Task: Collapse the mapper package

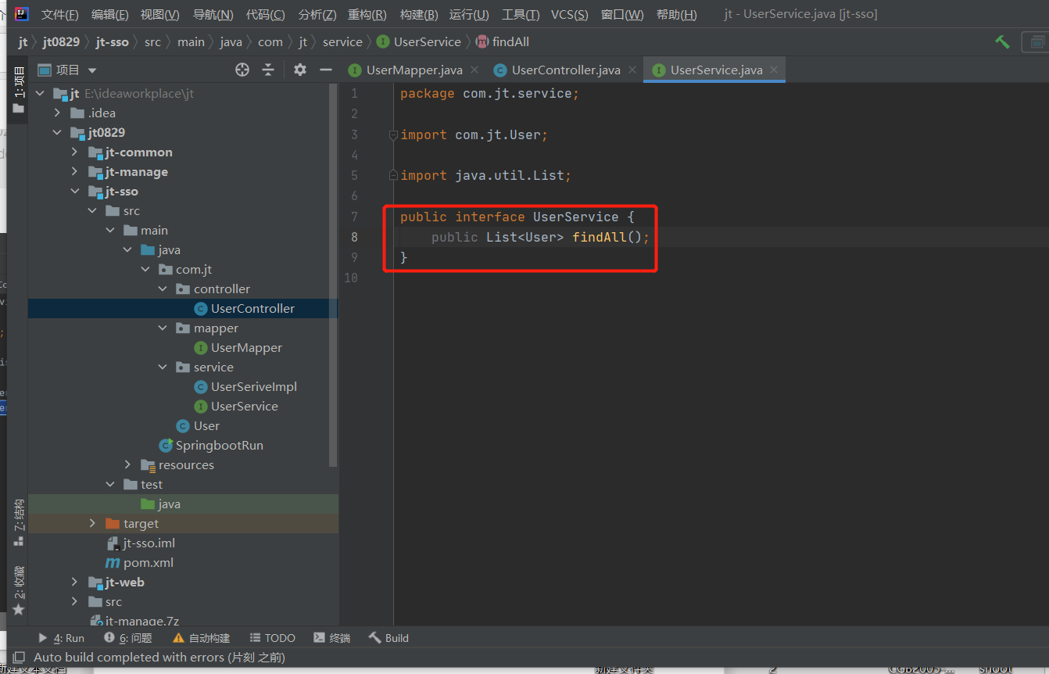Action: click(163, 328)
